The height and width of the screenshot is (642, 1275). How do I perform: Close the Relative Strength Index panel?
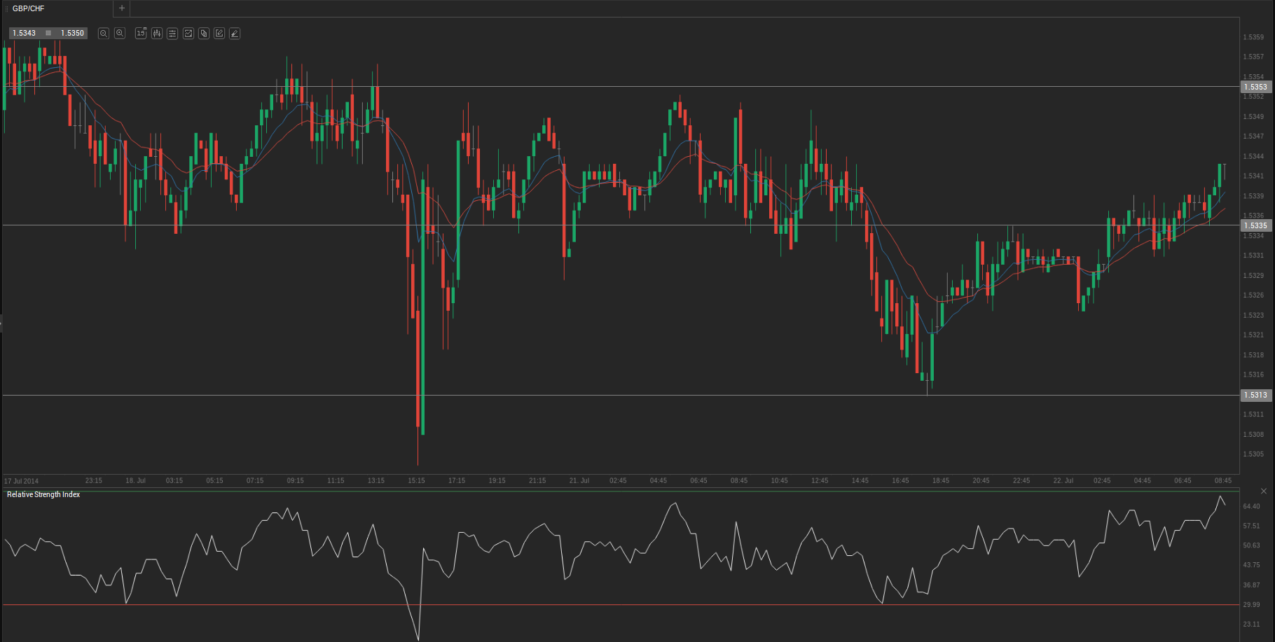click(x=1264, y=491)
